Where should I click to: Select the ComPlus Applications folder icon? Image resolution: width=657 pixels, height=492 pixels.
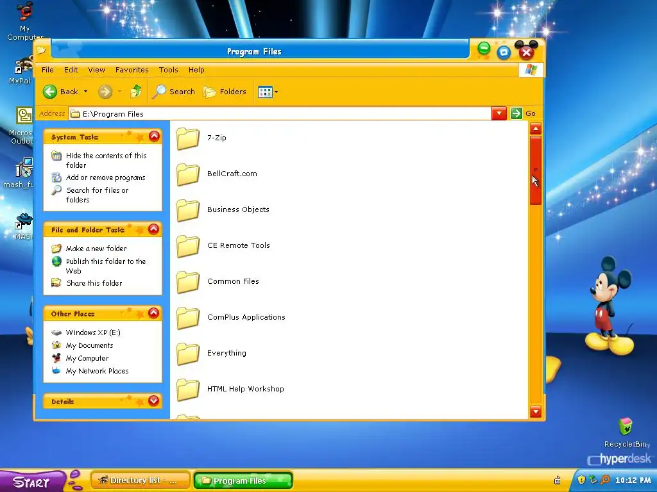point(188,318)
